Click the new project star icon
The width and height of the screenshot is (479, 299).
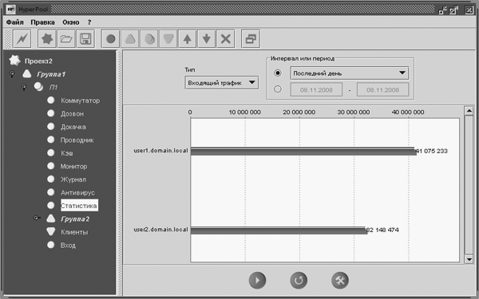[x=47, y=39]
